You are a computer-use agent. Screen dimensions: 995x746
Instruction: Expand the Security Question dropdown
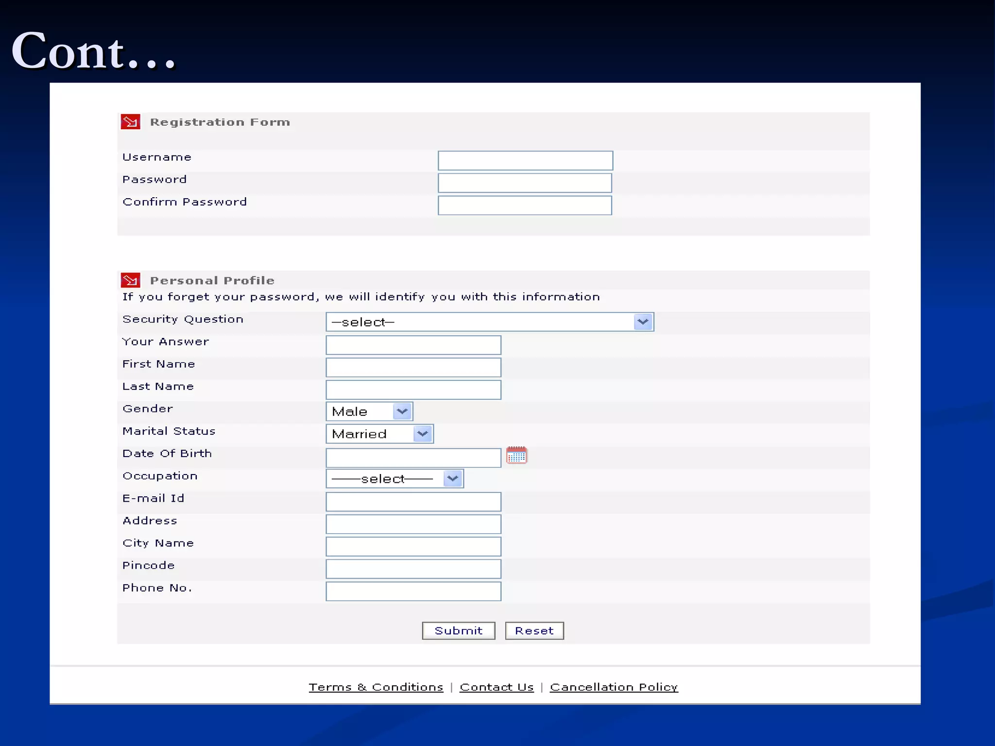[642, 322]
